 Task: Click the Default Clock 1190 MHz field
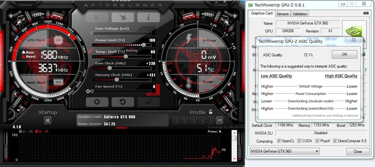tap(286, 125)
